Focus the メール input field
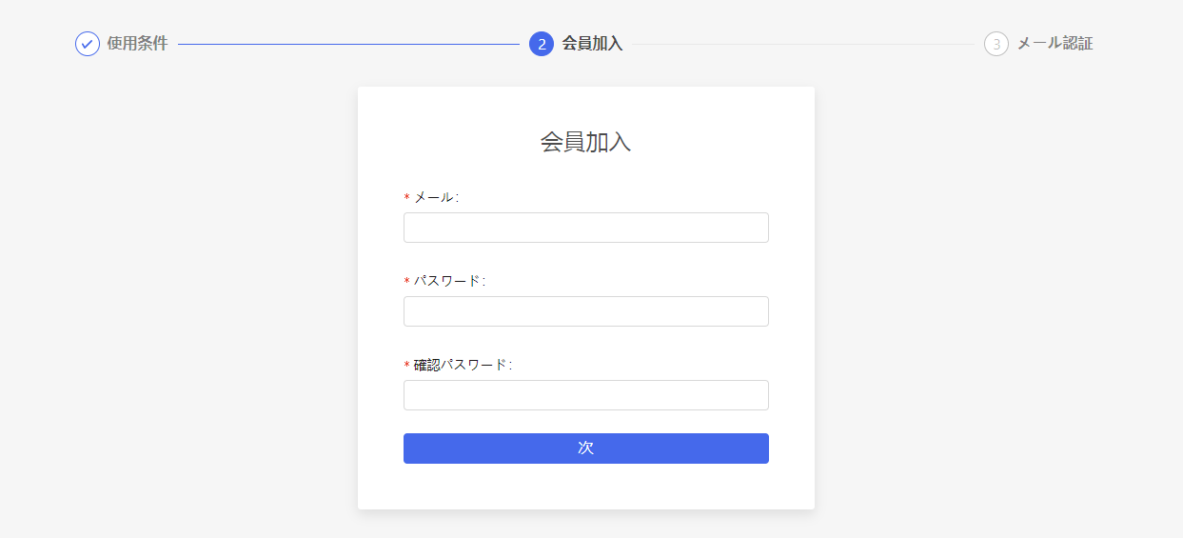The width and height of the screenshot is (1183, 538). [586, 228]
